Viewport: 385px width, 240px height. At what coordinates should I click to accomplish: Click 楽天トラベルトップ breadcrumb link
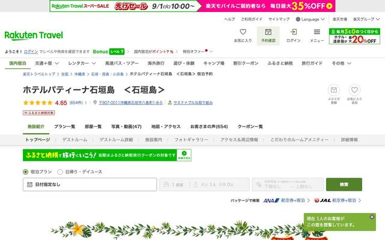click(x=39, y=74)
